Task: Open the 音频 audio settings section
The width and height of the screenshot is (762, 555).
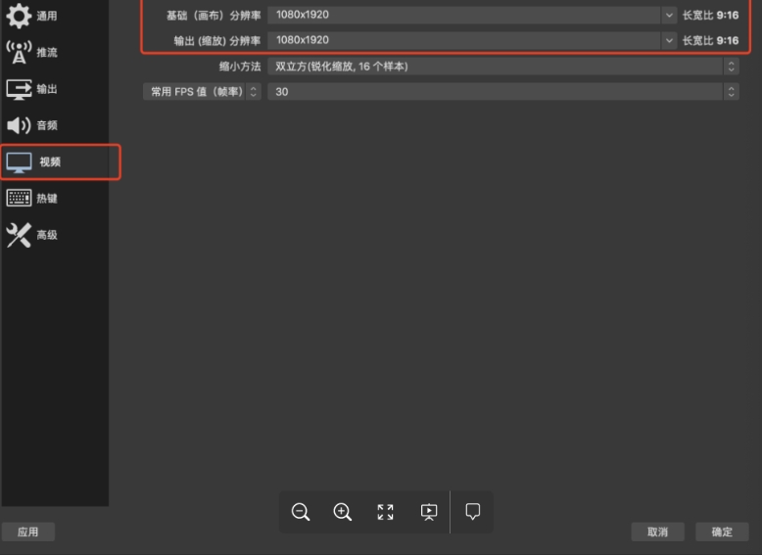Action: [x=55, y=125]
